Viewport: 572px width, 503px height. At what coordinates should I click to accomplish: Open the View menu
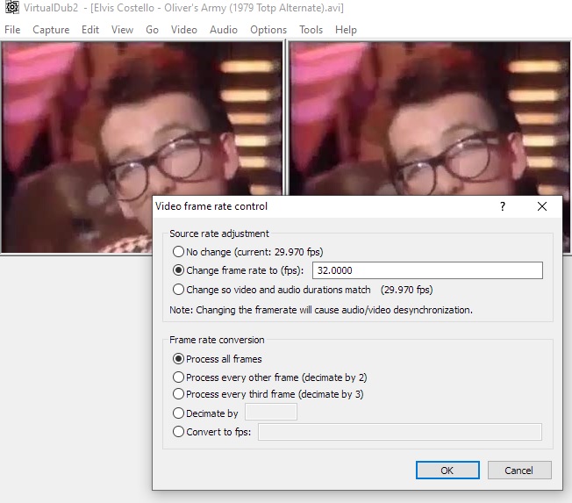tap(122, 30)
